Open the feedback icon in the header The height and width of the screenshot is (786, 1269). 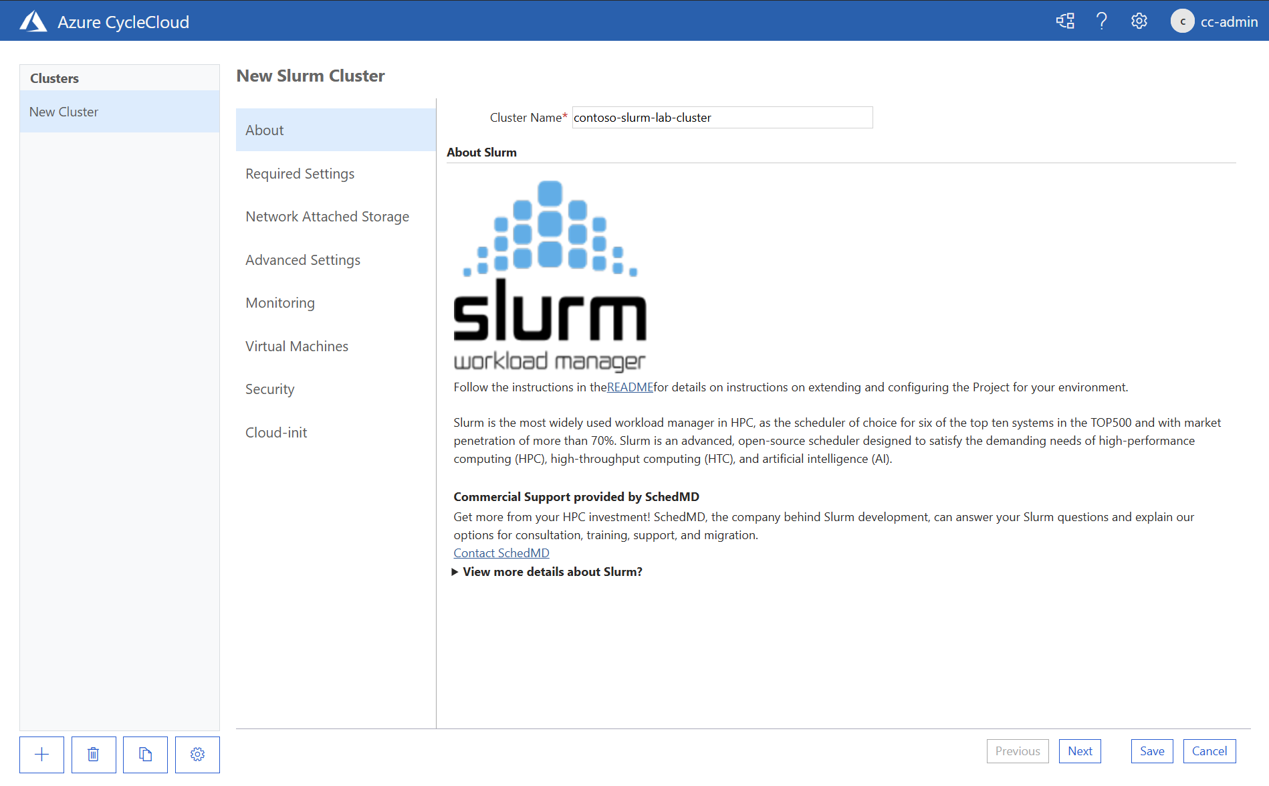coord(1065,21)
